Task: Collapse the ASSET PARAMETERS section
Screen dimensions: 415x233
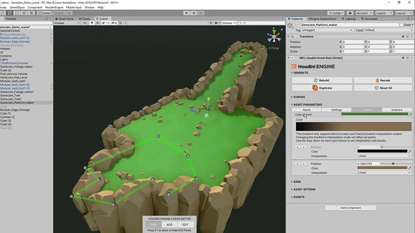Action: (x=307, y=105)
